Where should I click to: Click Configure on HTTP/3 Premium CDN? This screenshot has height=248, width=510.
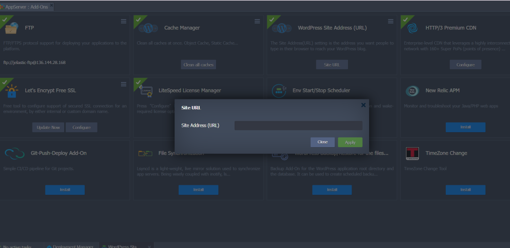(466, 65)
